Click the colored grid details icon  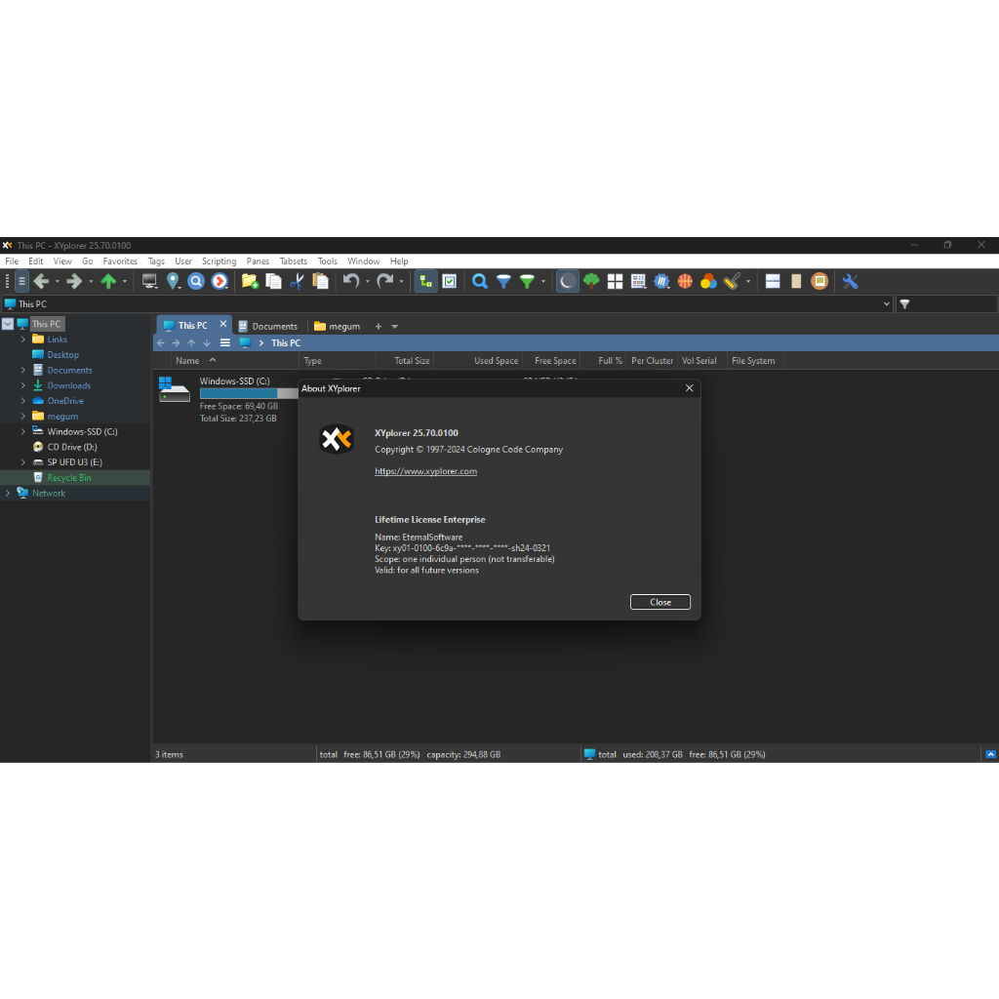point(638,282)
